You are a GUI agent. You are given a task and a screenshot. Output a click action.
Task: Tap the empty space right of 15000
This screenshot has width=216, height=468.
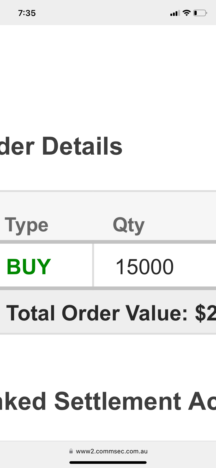(x=195, y=266)
